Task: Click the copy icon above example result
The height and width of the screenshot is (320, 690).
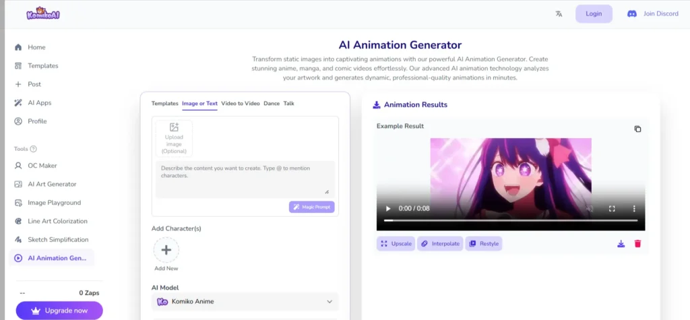Action: 637,129
